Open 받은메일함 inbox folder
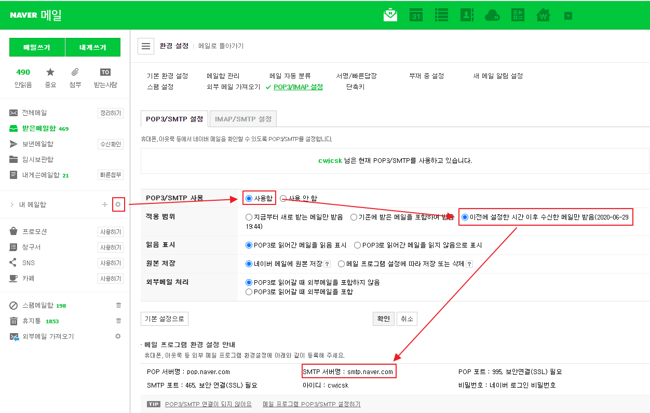 click(39, 128)
